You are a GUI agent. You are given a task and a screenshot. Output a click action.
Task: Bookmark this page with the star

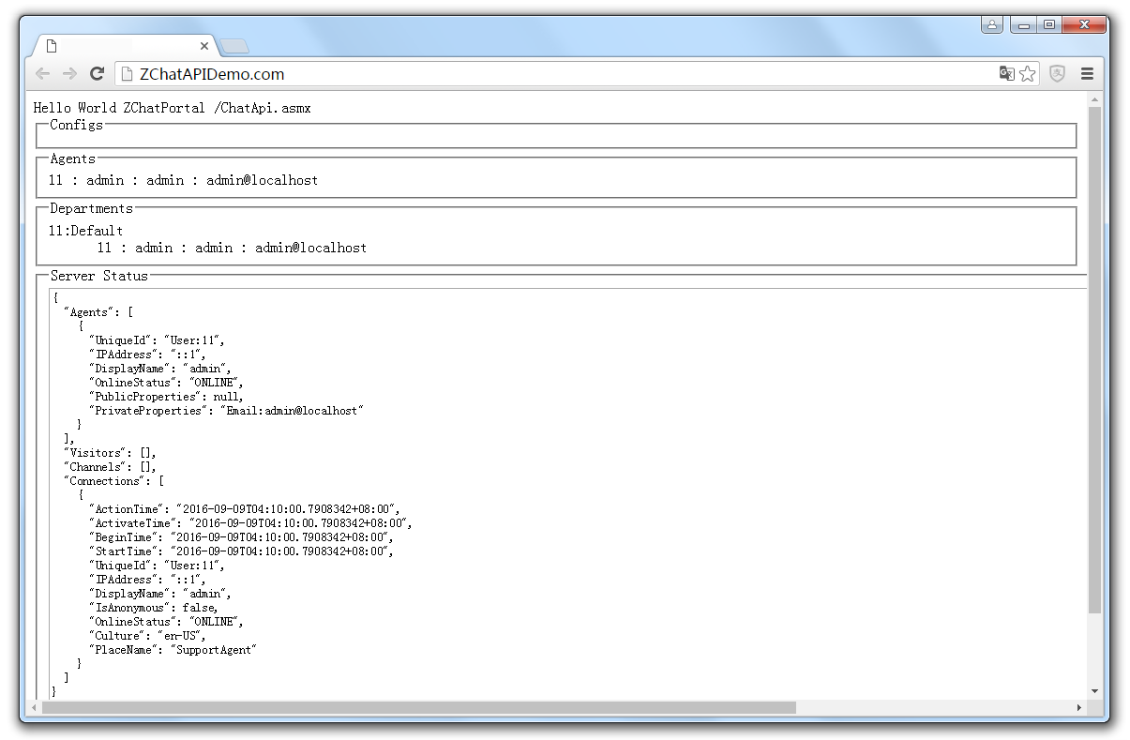(1028, 74)
